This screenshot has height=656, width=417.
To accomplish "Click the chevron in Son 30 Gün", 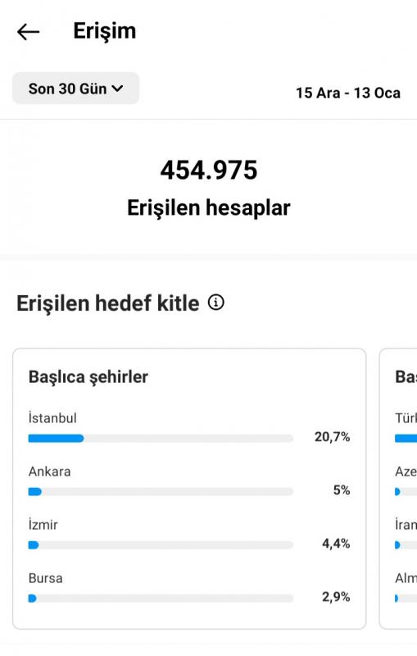I will [117, 89].
